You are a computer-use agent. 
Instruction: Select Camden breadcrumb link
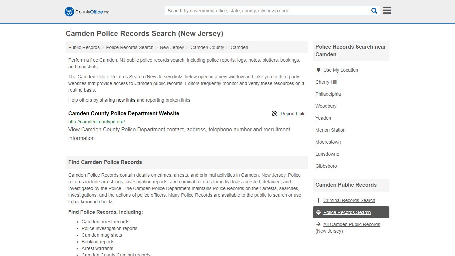pyautogui.click(x=239, y=47)
